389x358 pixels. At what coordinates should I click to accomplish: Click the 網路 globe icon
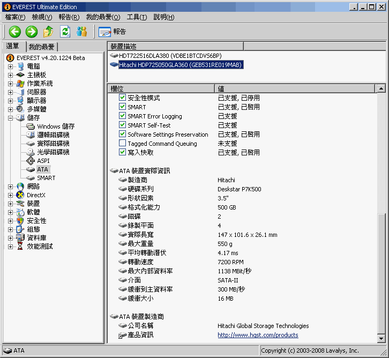tap(20, 187)
